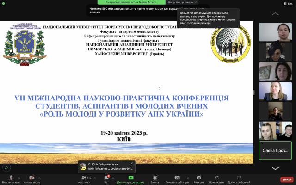Click the round yellow youth council logo on slide
The image size is (296, 185).
230,44
